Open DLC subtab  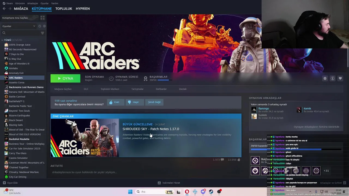(x=86, y=89)
